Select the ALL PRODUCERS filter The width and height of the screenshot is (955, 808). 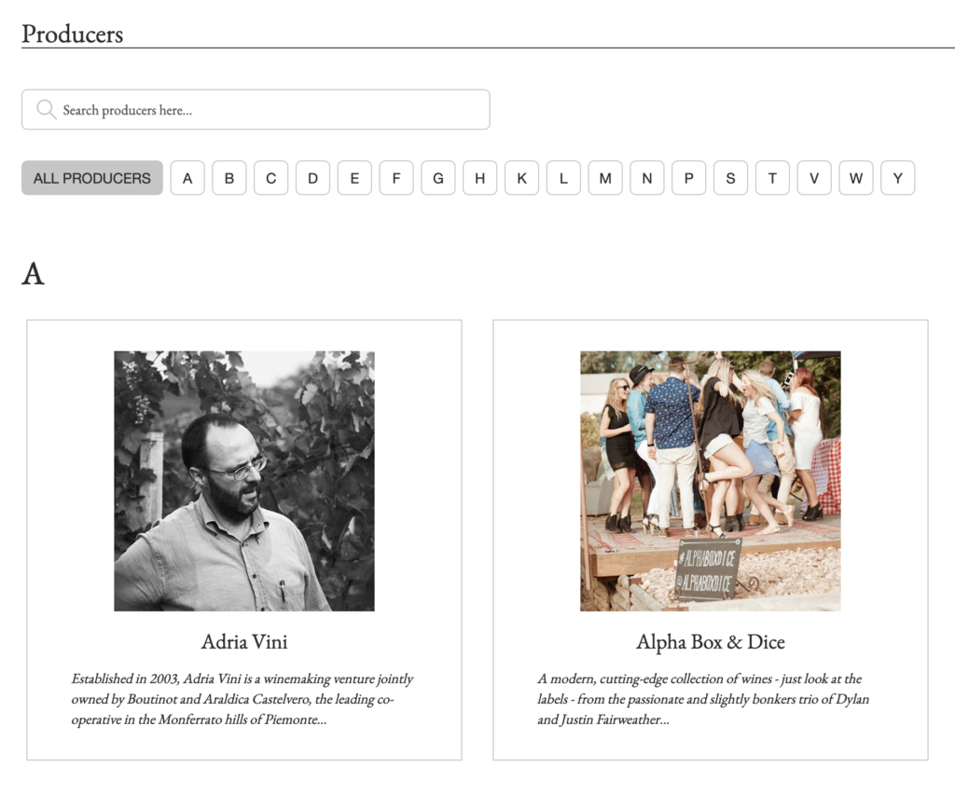(92, 178)
